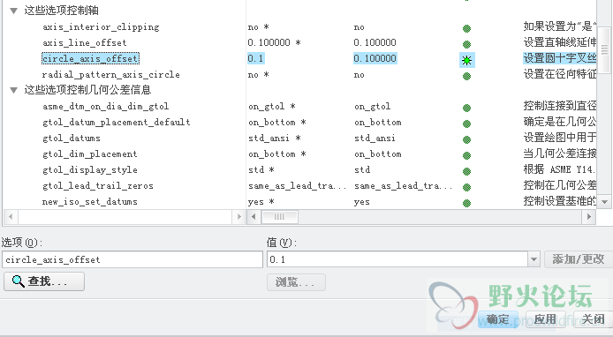Select the circle_axis_offset option
This screenshot has width=613, height=337.
pyautogui.click(x=90, y=58)
